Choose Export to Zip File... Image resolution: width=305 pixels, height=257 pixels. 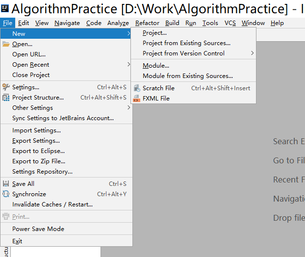pos(39,161)
